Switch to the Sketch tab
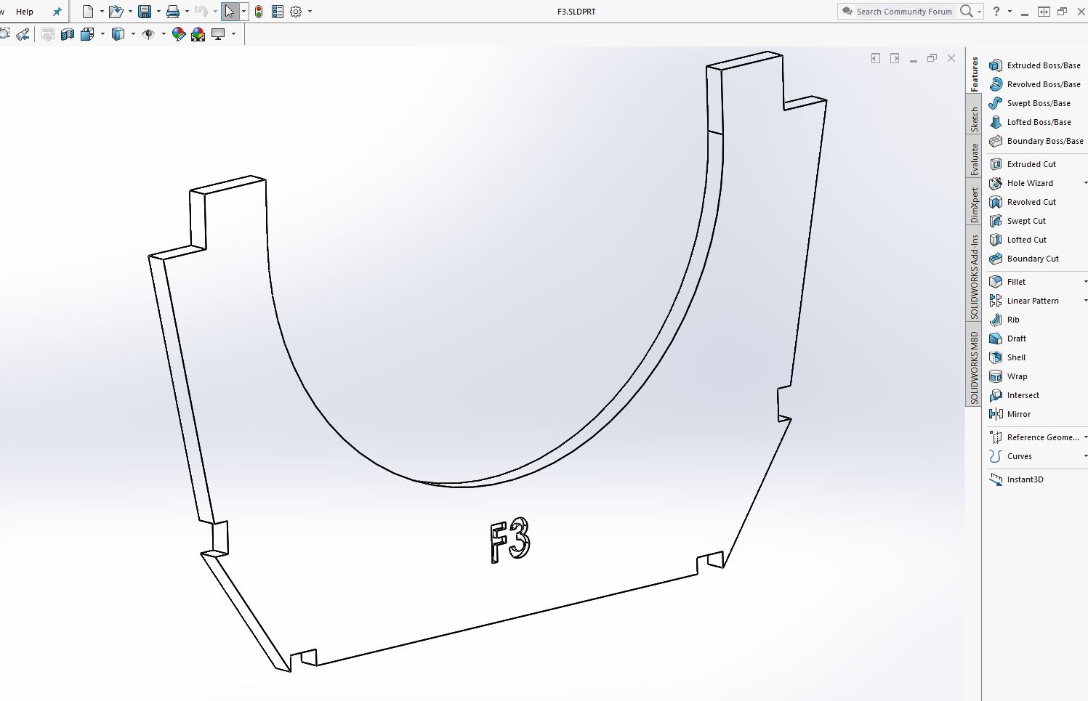 (974, 119)
